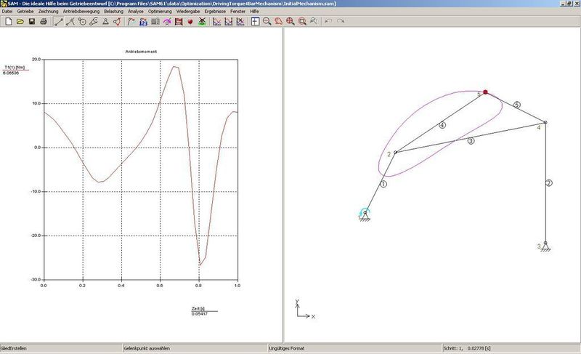Image resolution: width=581 pixels, height=354 pixels.
Task: Open the Belastung menu
Action: (x=113, y=12)
